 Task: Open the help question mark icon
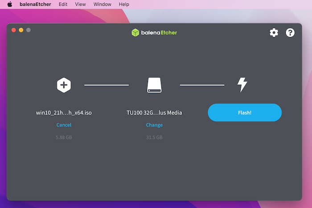tap(290, 33)
